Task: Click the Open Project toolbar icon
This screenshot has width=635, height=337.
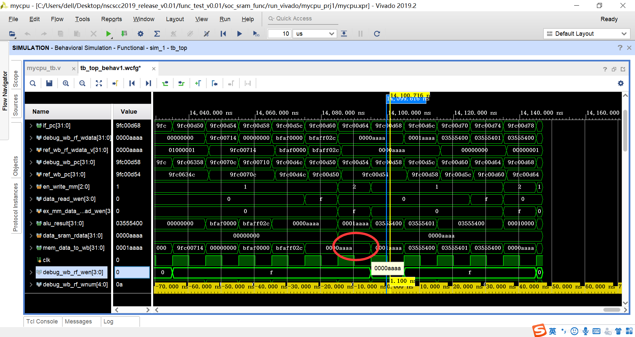Action: pos(12,34)
